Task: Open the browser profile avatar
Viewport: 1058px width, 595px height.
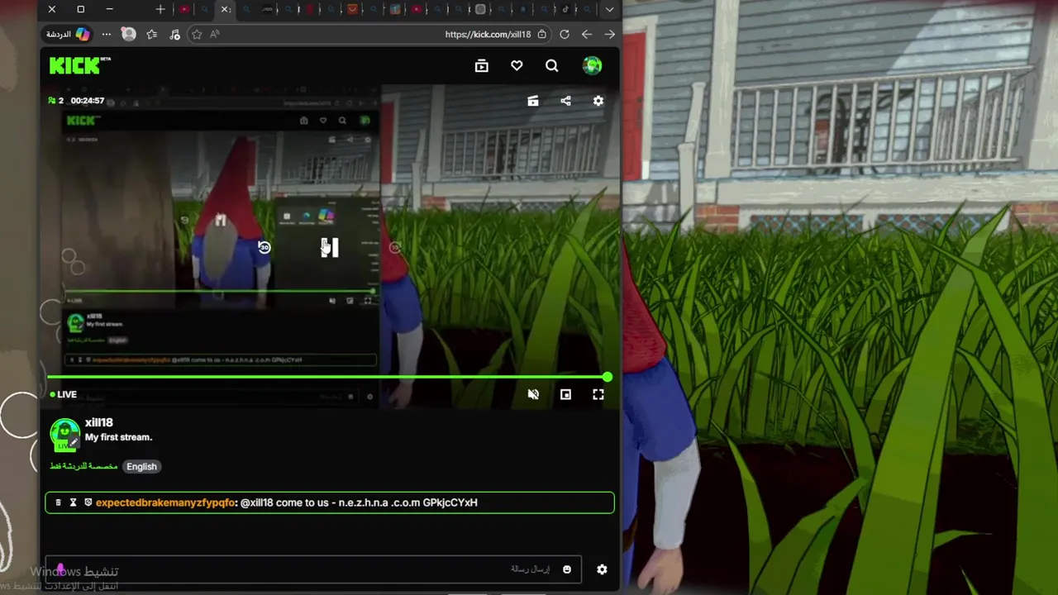Action: point(129,34)
